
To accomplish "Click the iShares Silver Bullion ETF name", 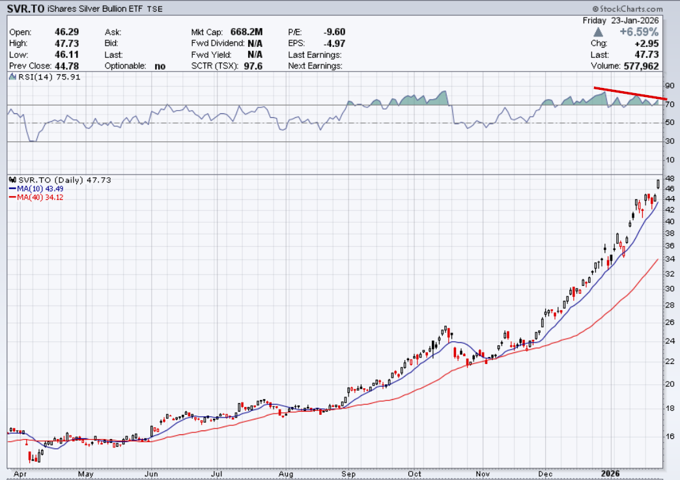I will (95, 8).
